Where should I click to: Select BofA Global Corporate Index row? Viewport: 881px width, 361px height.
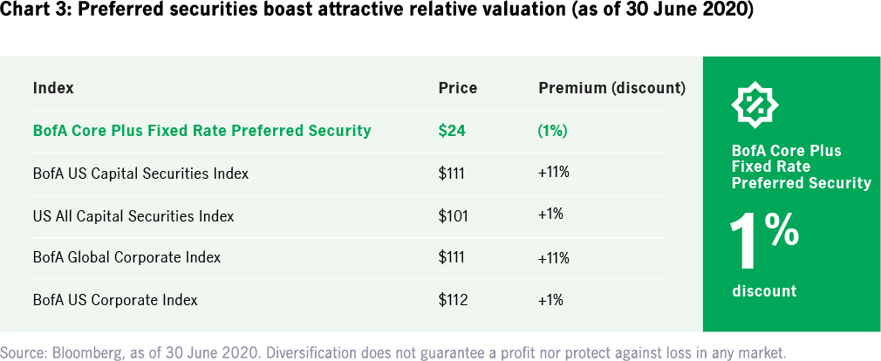coord(126,257)
